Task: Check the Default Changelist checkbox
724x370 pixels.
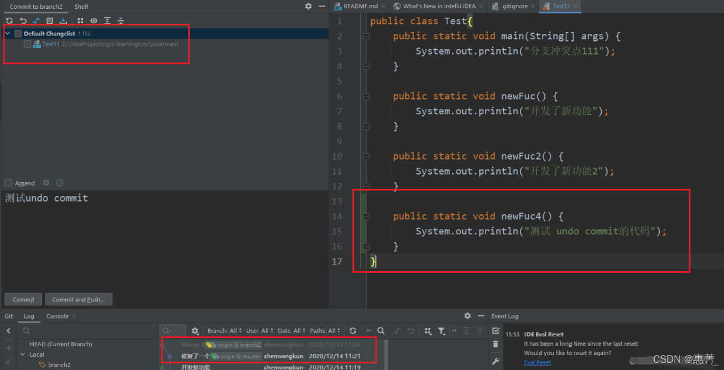Action: tap(18, 34)
